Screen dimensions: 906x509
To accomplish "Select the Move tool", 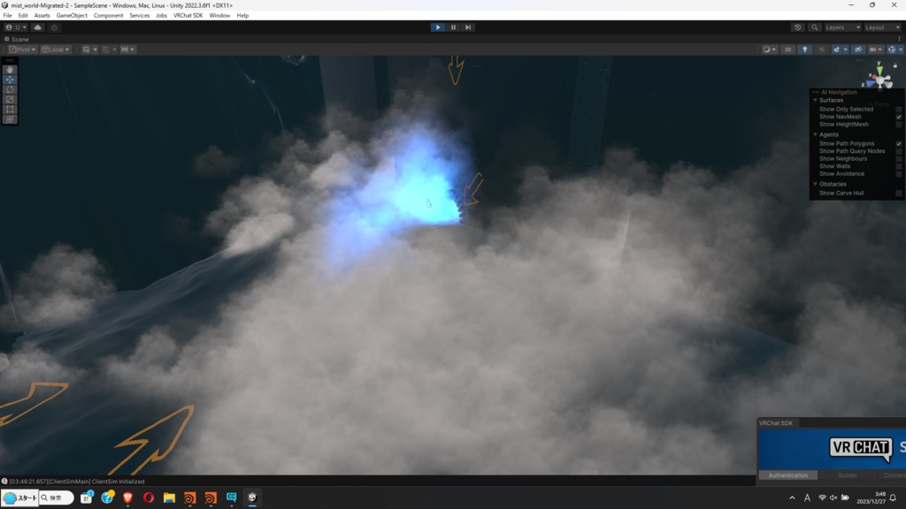I will [x=10, y=80].
